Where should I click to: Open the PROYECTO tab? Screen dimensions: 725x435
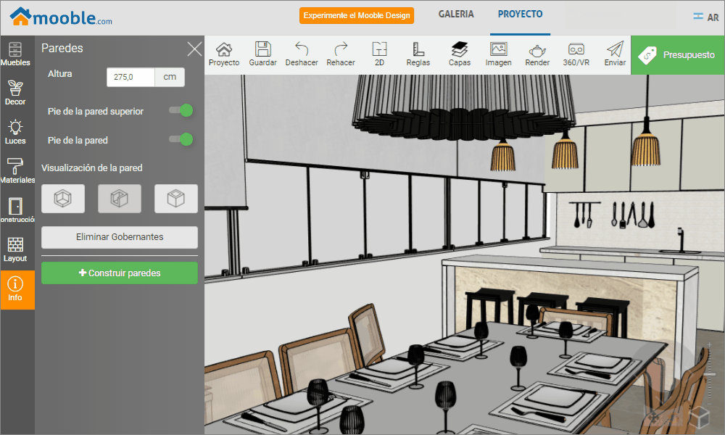point(520,14)
